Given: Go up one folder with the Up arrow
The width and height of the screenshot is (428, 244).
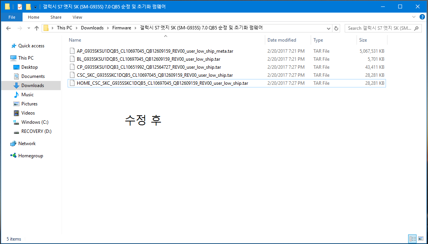Looking at the screenshot, I should (37, 28).
